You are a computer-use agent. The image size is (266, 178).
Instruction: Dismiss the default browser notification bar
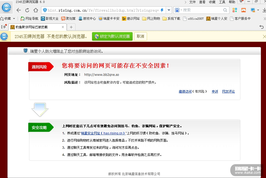[264, 36]
